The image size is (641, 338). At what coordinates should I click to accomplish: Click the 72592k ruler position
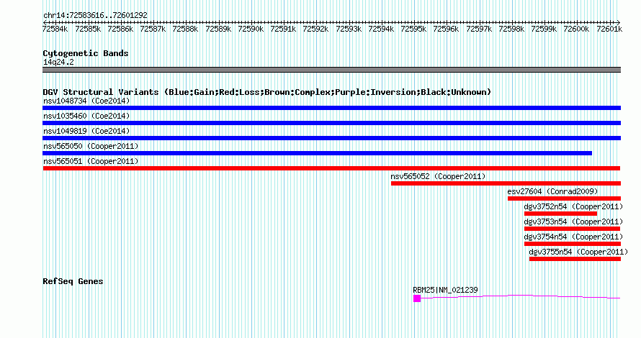(x=315, y=29)
